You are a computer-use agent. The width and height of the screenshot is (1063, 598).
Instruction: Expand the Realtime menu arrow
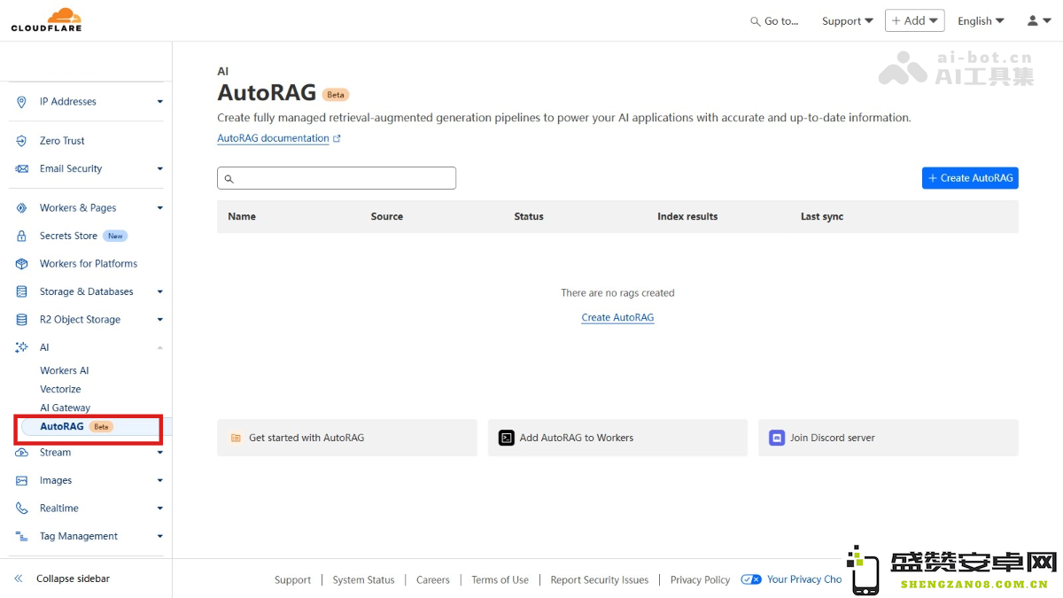[x=160, y=509]
